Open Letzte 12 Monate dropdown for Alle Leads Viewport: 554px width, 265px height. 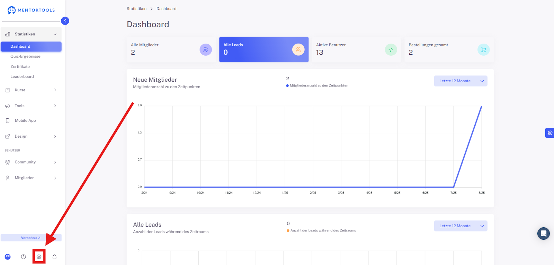point(461,226)
